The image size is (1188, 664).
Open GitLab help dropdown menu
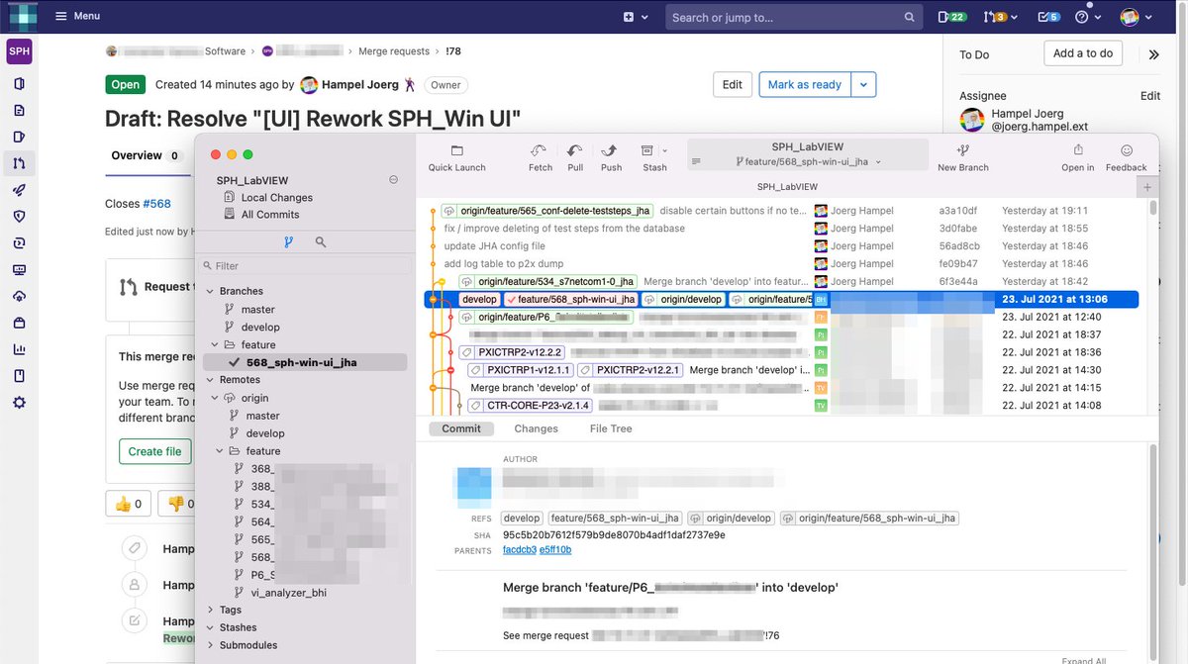tap(1088, 17)
